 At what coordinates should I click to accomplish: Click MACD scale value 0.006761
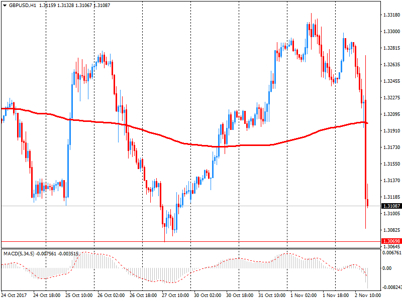pos(392,253)
